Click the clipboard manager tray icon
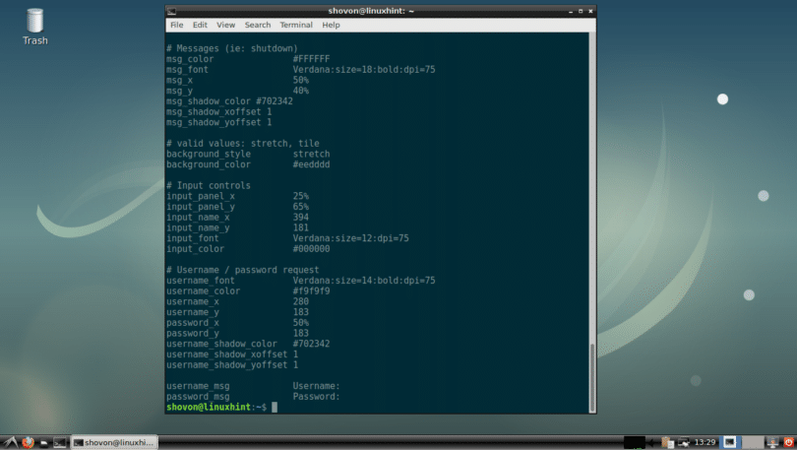This screenshot has width=797, height=450. pos(668,442)
